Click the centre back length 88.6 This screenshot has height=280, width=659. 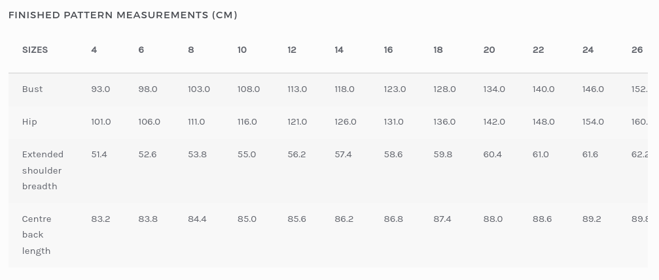pyautogui.click(x=542, y=219)
